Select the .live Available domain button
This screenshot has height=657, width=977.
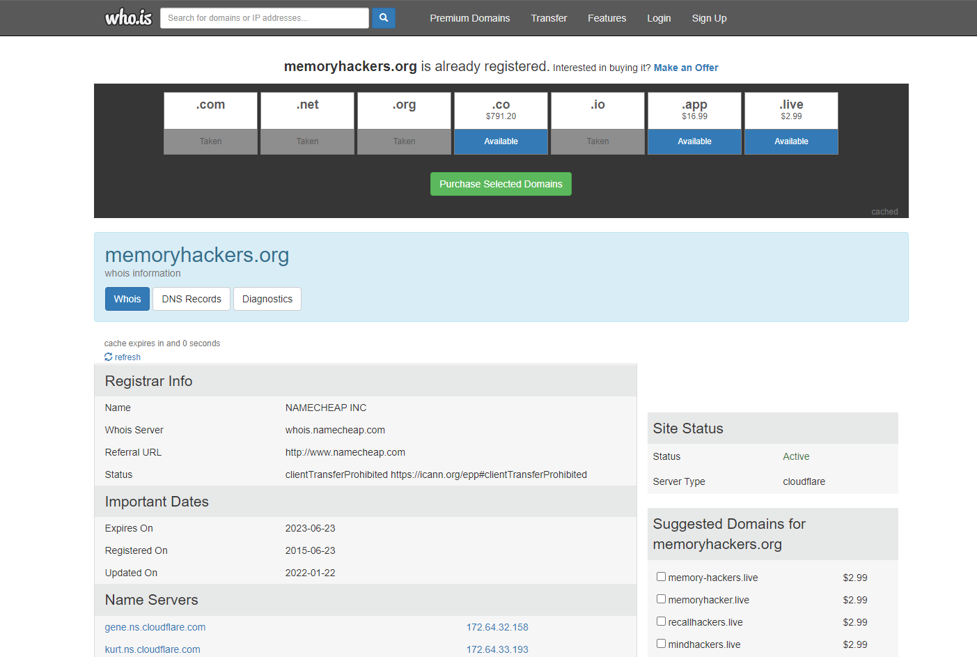[x=792, y=141]
